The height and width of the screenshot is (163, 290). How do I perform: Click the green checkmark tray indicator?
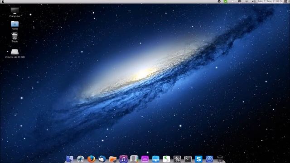226,1
